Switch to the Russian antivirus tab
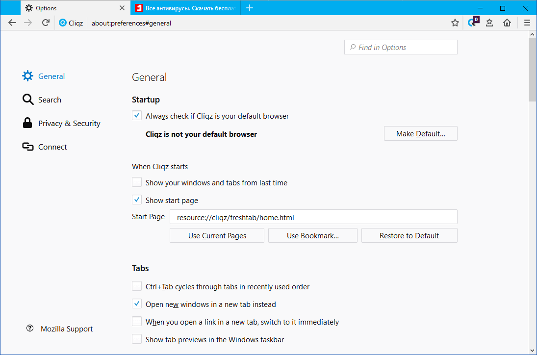This screenshot has width=537, height=355. [x=185, y=8]
